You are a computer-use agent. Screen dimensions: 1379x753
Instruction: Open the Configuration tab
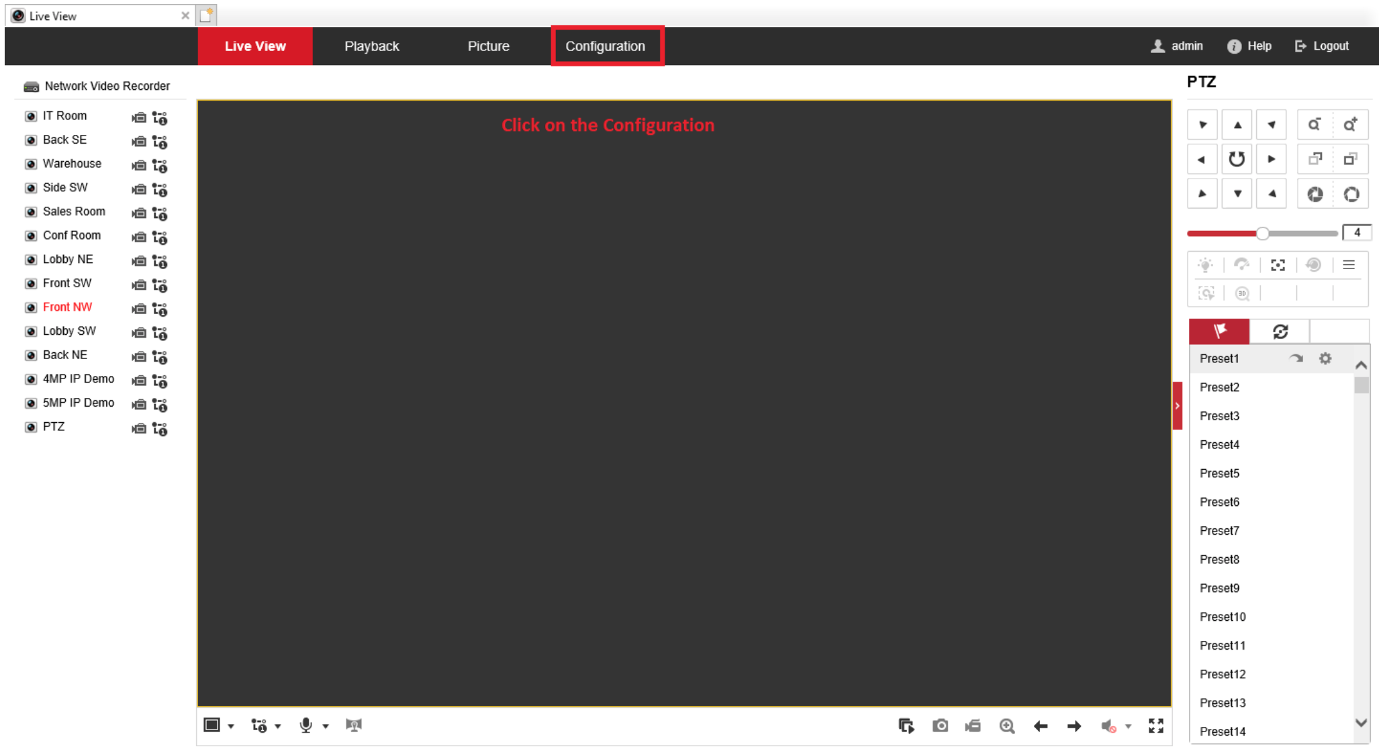605,46
